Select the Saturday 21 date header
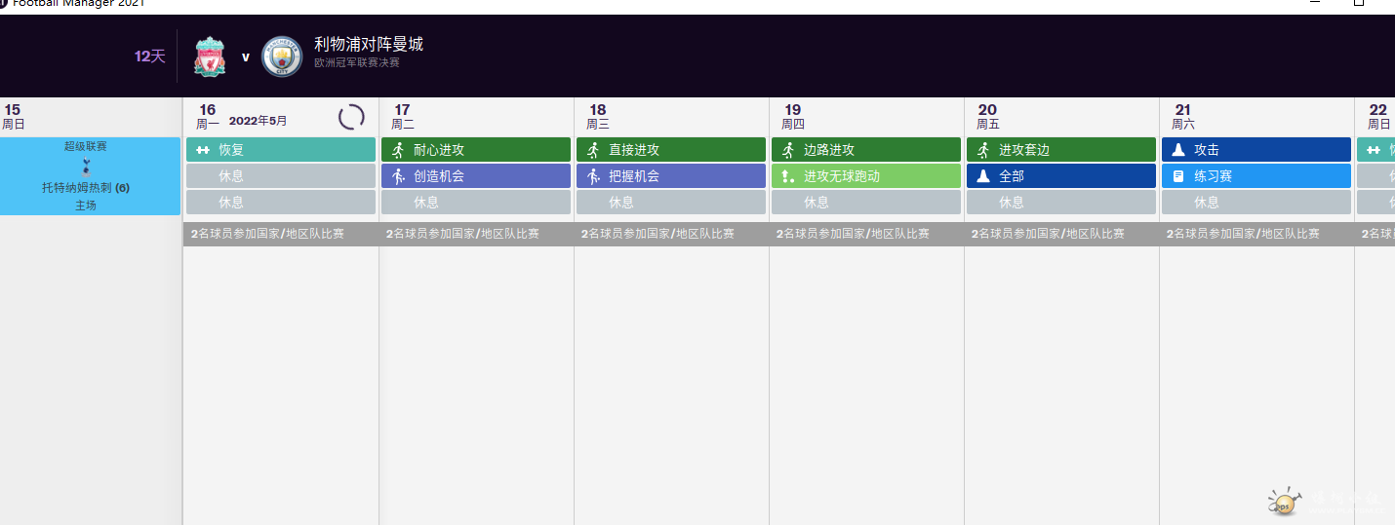This screenshot has width=1395, height=525. pyautogui.click(x=1182, y=116)
